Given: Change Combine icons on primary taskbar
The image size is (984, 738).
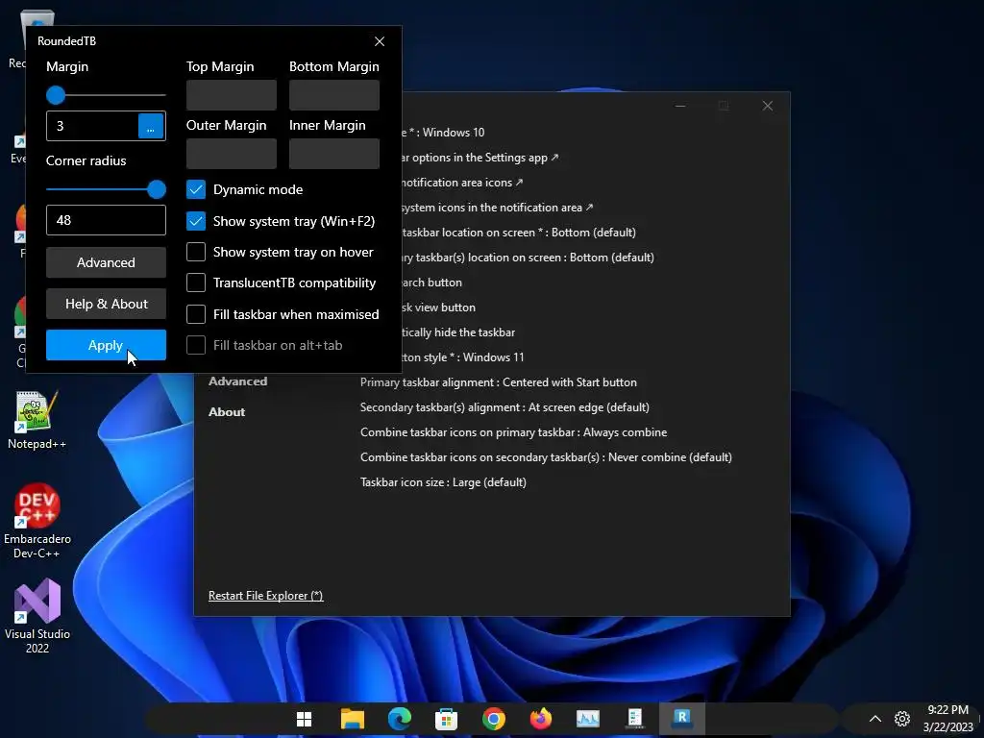Looking at the screenshot, I should (513, 432).
